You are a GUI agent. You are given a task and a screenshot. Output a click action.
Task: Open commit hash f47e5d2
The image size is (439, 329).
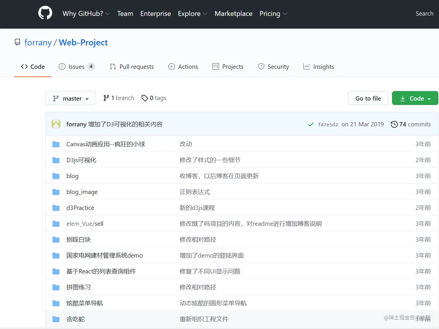pos(328,125)
